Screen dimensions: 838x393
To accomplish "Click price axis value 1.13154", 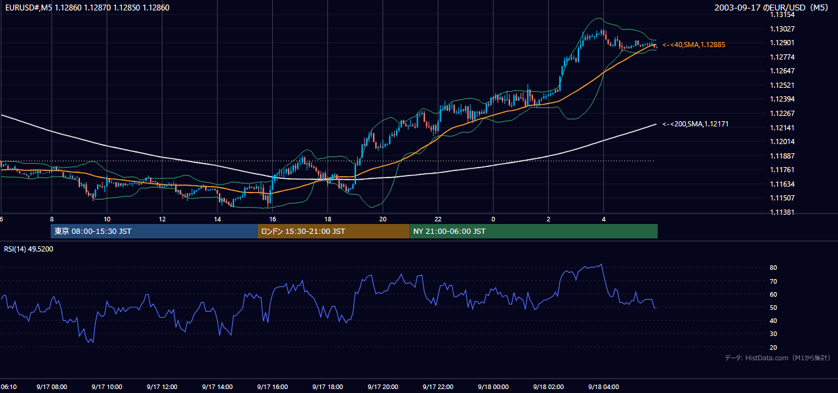I will click(x=782, y=14).
